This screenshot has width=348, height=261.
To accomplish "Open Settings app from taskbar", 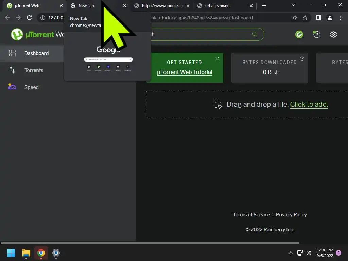I will [x=56, y=253].
